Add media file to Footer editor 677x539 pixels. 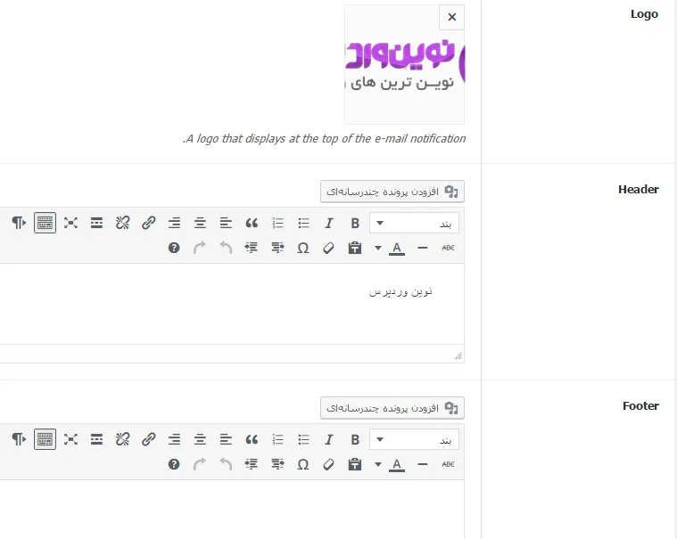pyautogui.click(x=392, y=408)
